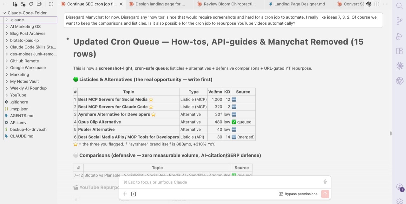
Task: Click 'Best Social Media APIs / MCP Tools' cell
Action: (x=128, y=137)
